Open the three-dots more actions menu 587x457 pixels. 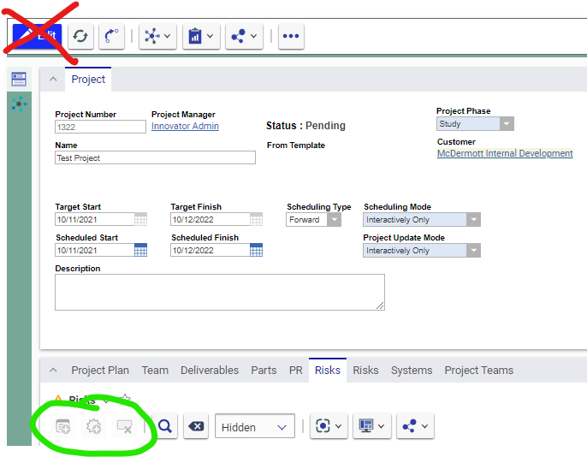click(291, 36)
